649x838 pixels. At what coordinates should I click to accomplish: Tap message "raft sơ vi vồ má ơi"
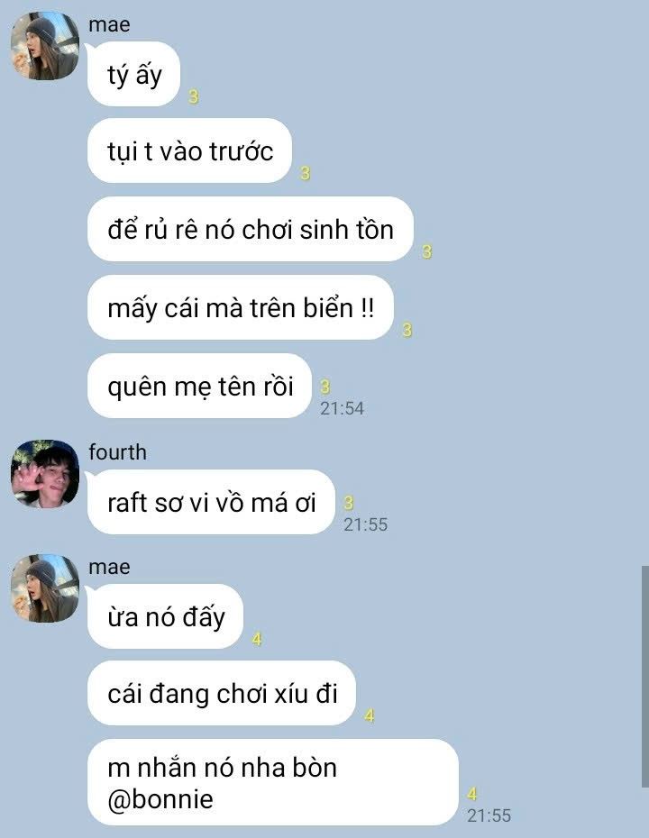(211, 502)
